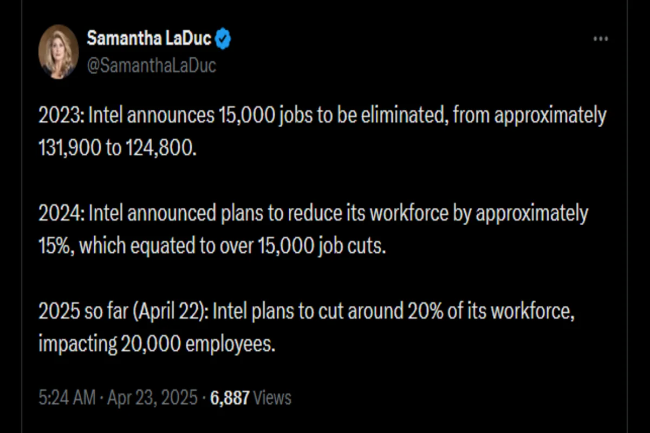Click the word Views beside the count

(x=272, y=398)
